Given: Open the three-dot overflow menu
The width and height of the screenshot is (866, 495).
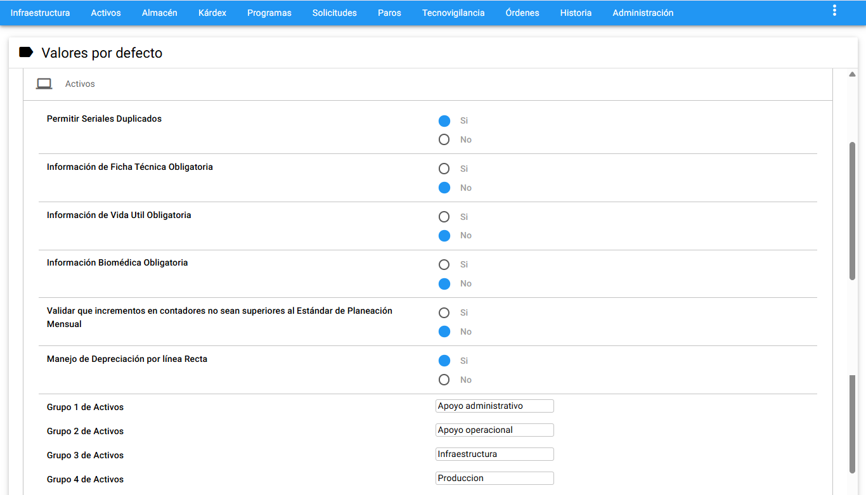Looking at the screenshot, I should [x=834, y=10].
